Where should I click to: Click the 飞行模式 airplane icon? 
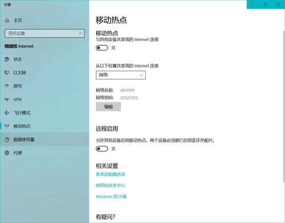7,113
